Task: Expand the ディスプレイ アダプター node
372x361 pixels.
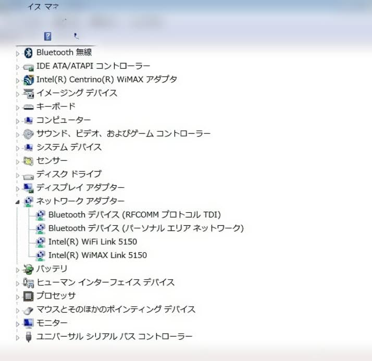Action: point(18,189)
